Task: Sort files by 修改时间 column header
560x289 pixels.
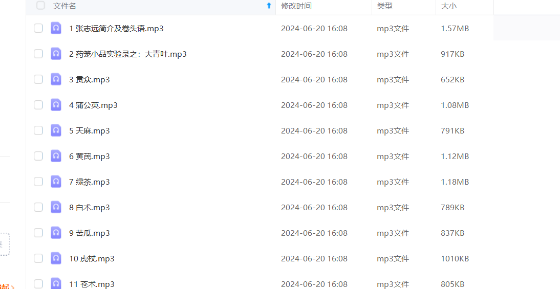Action: (296, 6)
